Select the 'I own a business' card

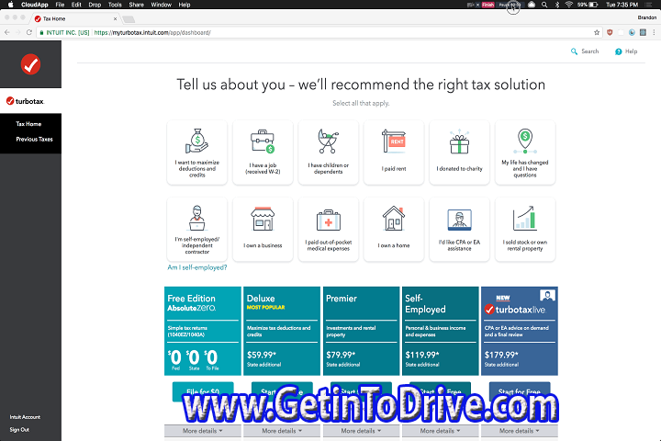(x=263, y=229)
